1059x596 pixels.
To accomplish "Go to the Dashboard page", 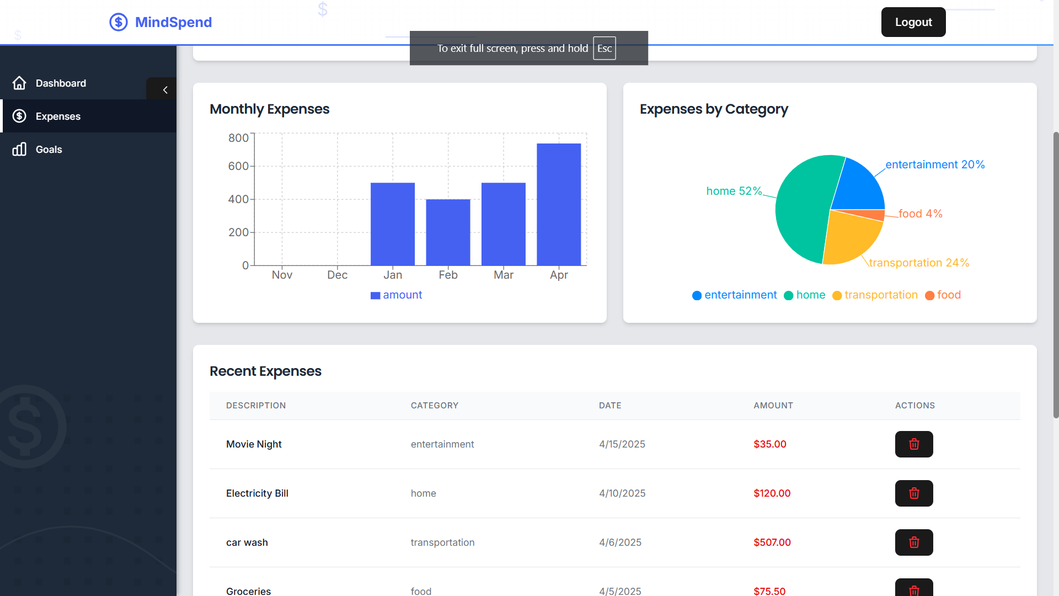I will [61, 83].
